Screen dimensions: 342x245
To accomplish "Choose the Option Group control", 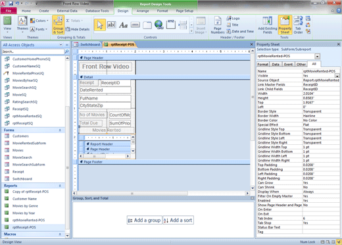I will click(x=171, y=24).
